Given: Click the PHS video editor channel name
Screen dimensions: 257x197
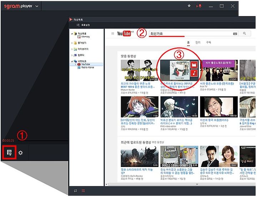Looking at the screenshot, I should click(168, 126).
